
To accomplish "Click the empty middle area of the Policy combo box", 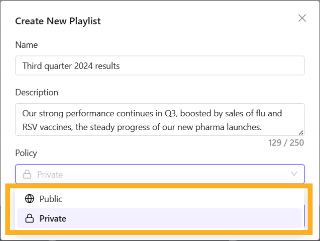I will coord(171,174).
